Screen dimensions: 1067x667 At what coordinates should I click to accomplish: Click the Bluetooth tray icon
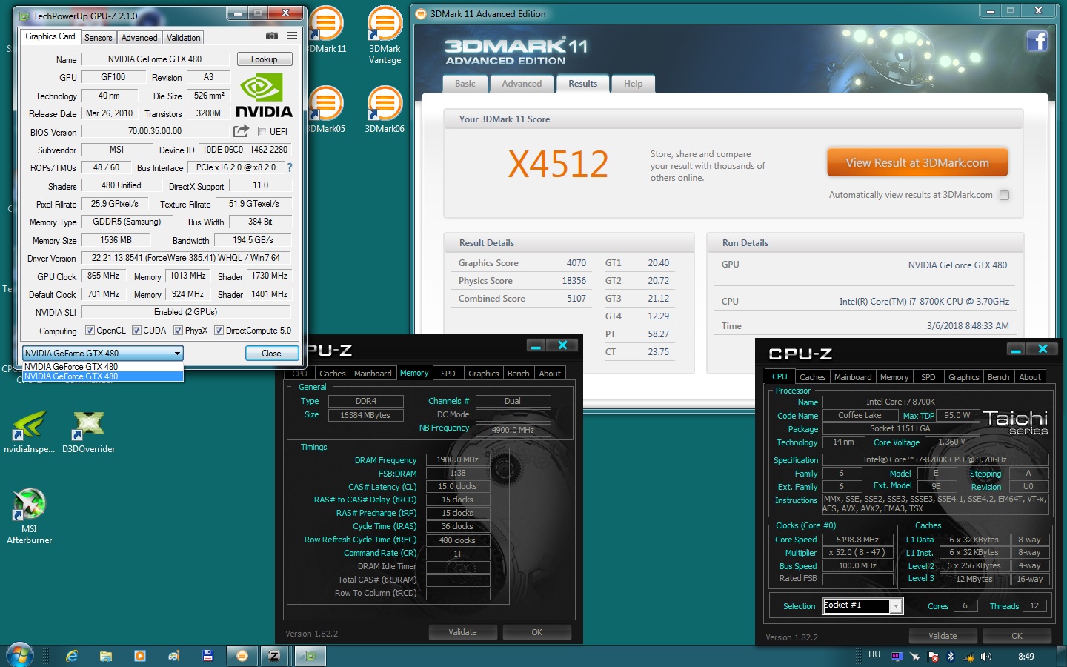point(951,657)
